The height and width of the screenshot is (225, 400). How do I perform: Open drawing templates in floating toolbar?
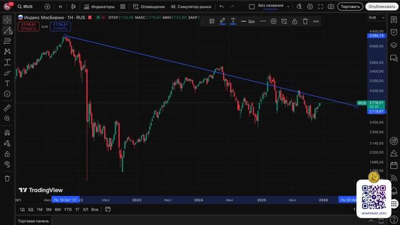tap(212, 21)
